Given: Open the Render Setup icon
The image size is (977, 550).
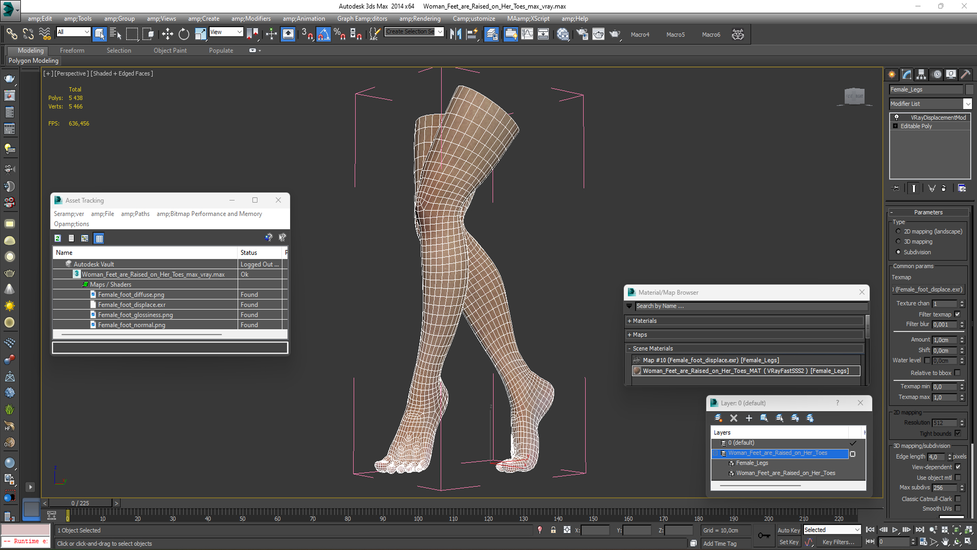Looking at the screenshot, I should click(x=582, y=34).
